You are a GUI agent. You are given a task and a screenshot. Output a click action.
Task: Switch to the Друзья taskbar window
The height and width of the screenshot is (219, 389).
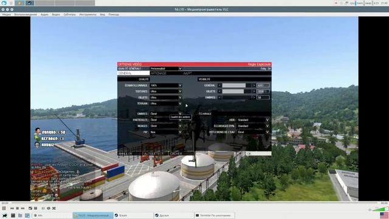click(174, 215)
